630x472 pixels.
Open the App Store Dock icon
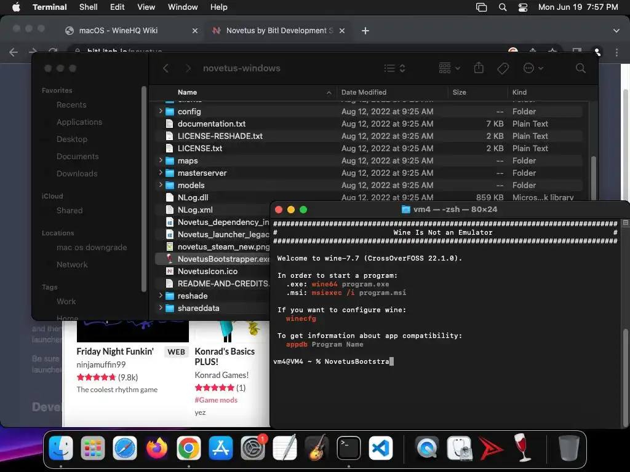tap(221, 447)
